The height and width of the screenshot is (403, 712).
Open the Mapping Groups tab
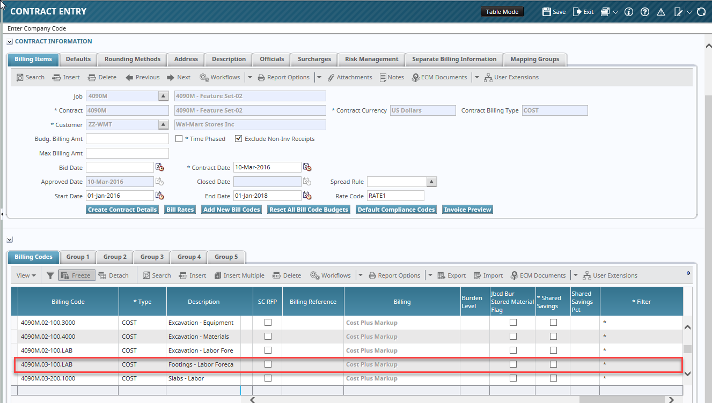click(535, 59)
